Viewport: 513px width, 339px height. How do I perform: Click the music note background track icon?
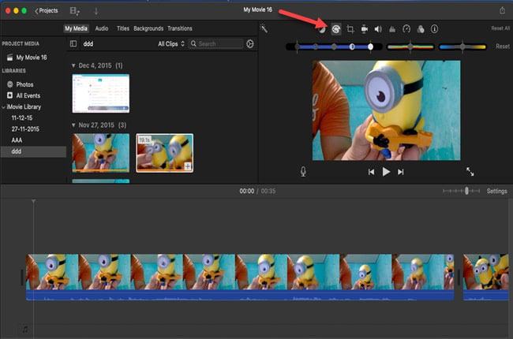pos(25,329)
